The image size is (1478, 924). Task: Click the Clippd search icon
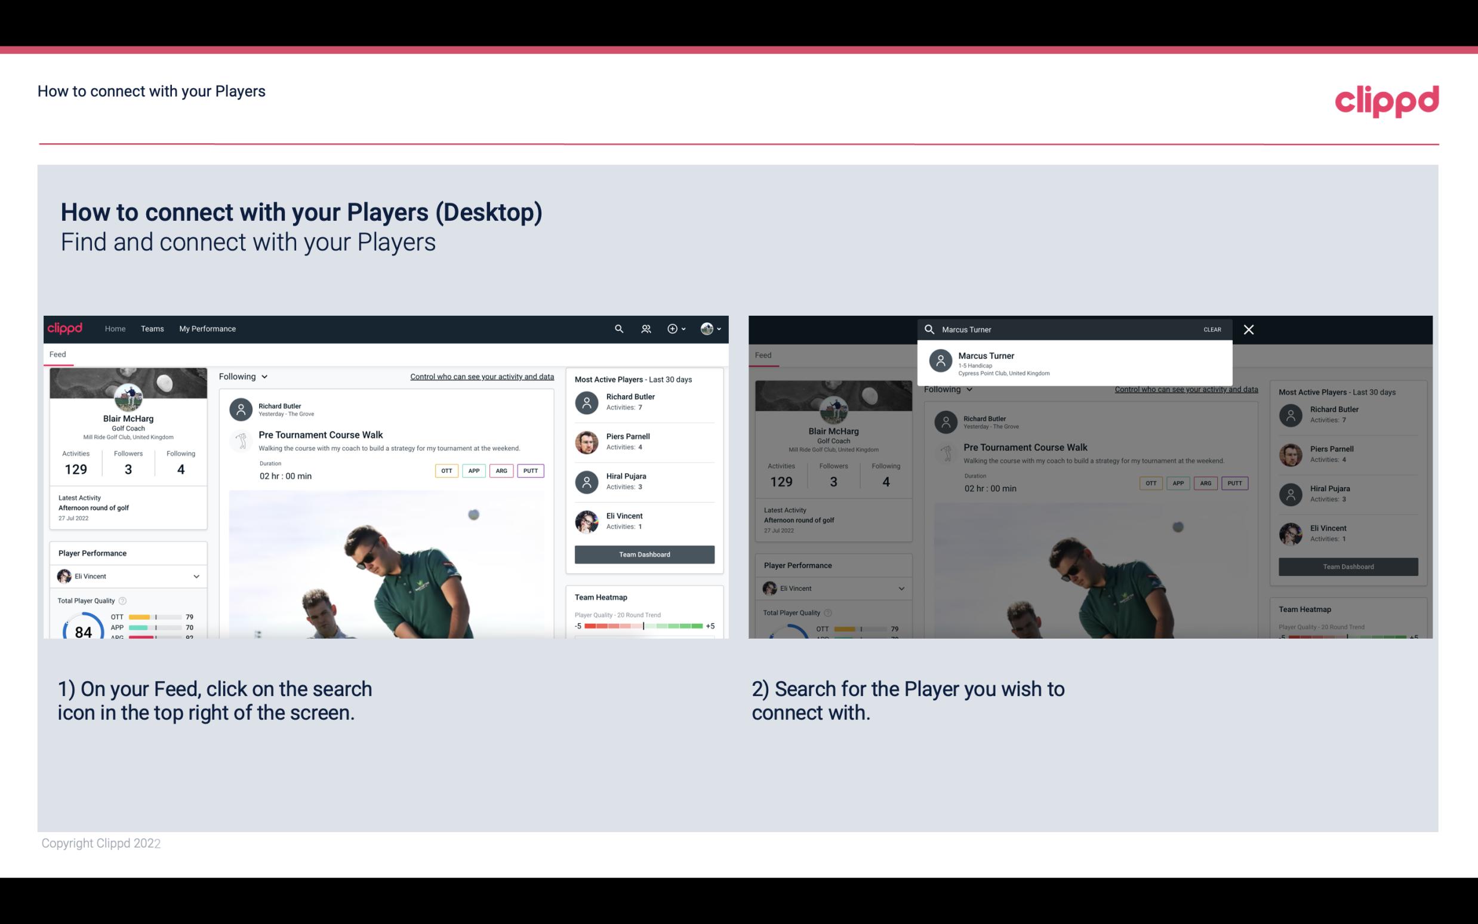pos(617,328)
